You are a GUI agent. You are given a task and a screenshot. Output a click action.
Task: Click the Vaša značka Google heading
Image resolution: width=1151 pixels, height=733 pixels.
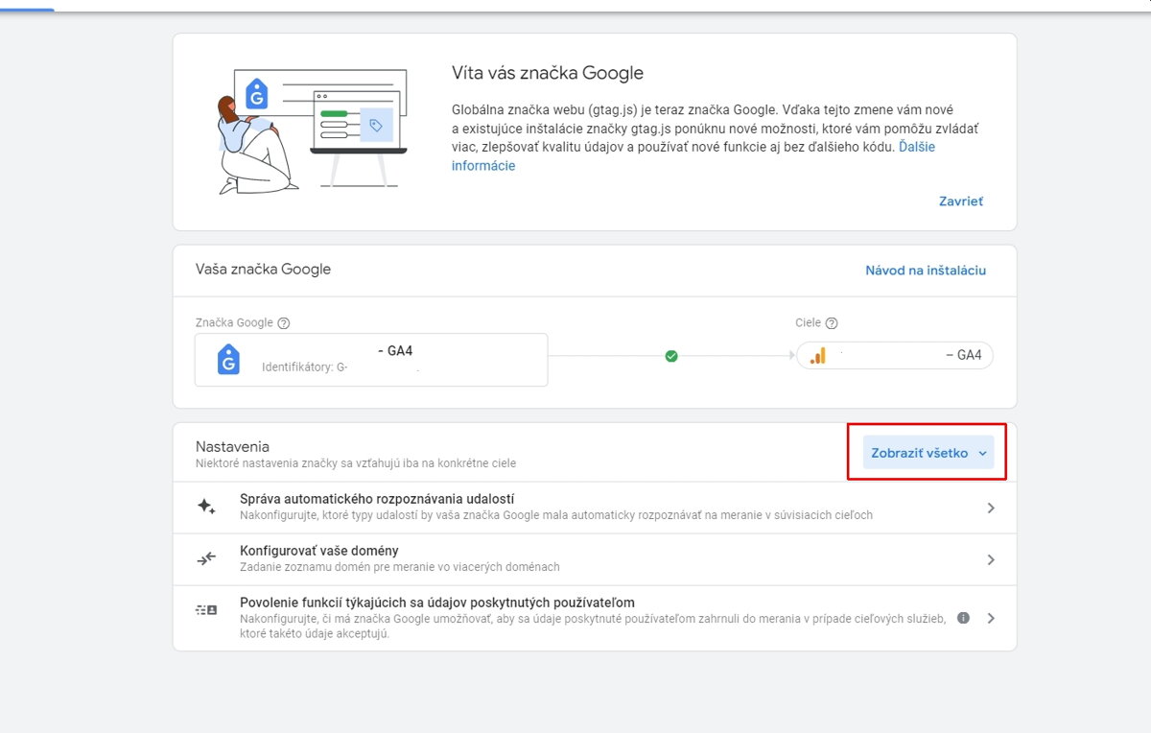point(263,270)
